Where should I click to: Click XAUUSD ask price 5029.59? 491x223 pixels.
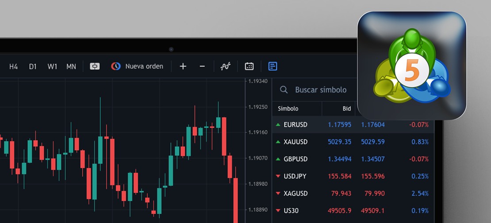tap(373, 142)
